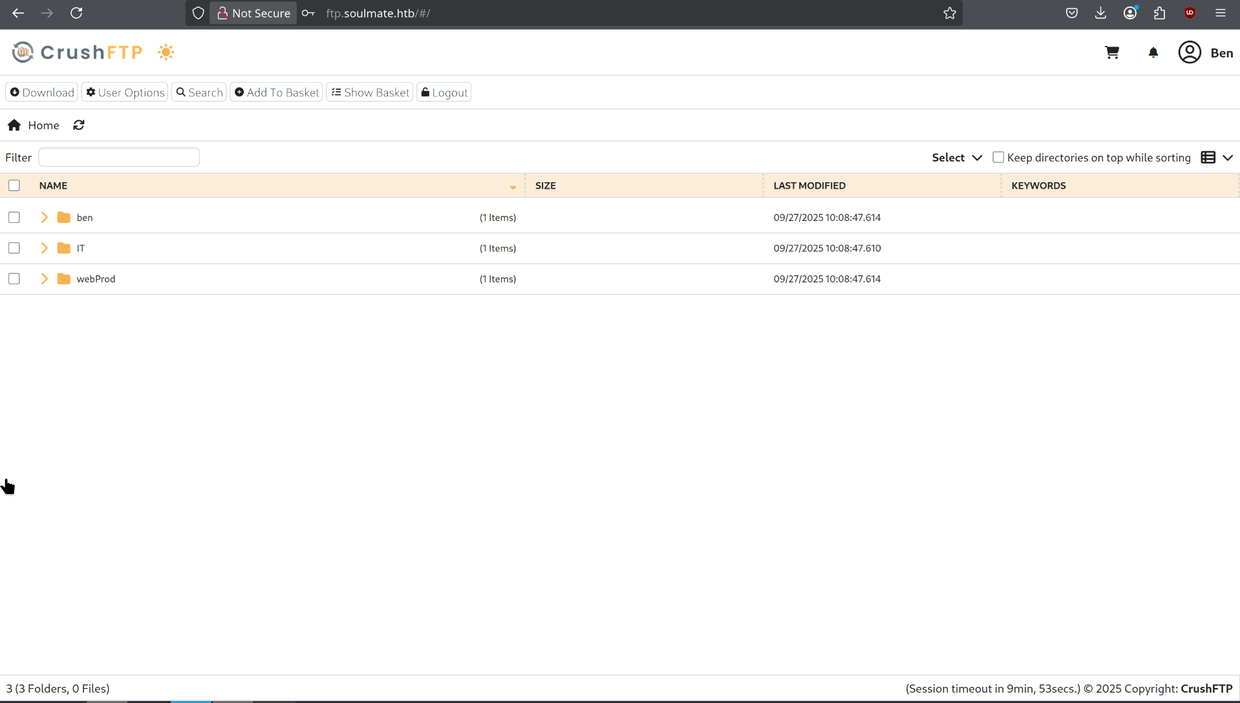Click the refresh icon beside Home
The height and width of the screenshot is (703, 1240).
pyautogui.click(x=79, y=125)
